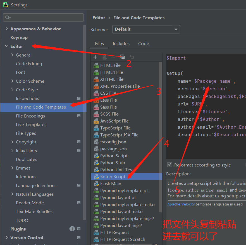Expand the Appearance & Behavior section
246x245 pixels.
7,29
